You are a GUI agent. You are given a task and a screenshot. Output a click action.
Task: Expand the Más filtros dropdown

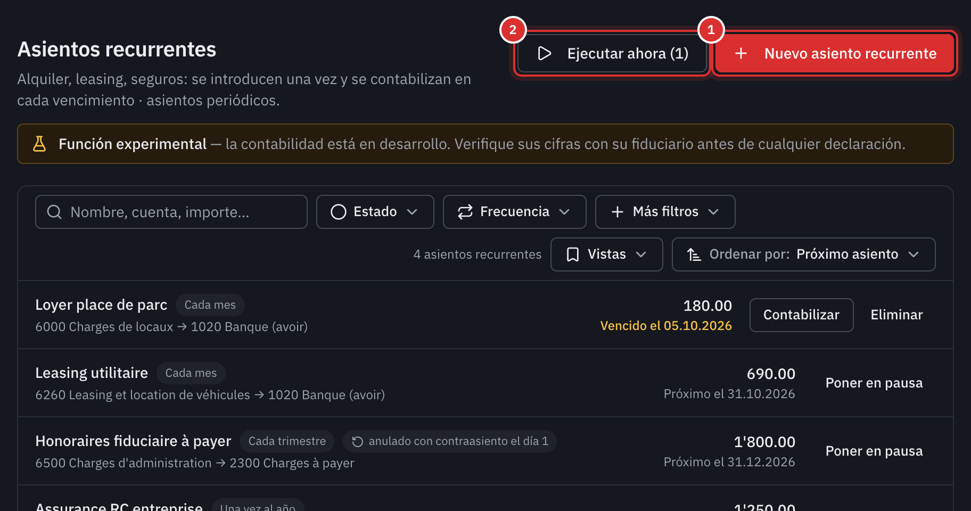[665, 212]
